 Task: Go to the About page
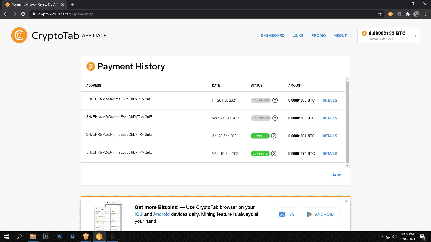click(x=340, y=35)
